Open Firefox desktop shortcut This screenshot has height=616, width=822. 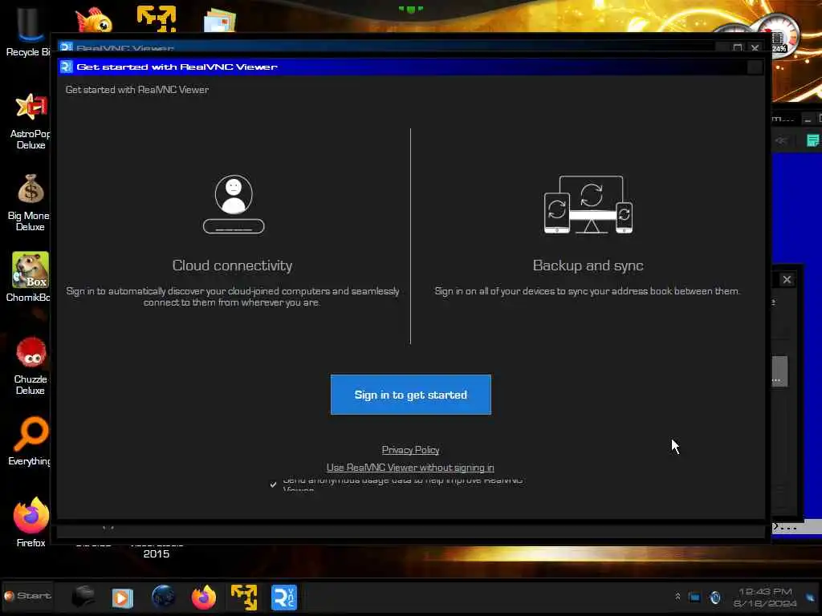tap(31, 521)
